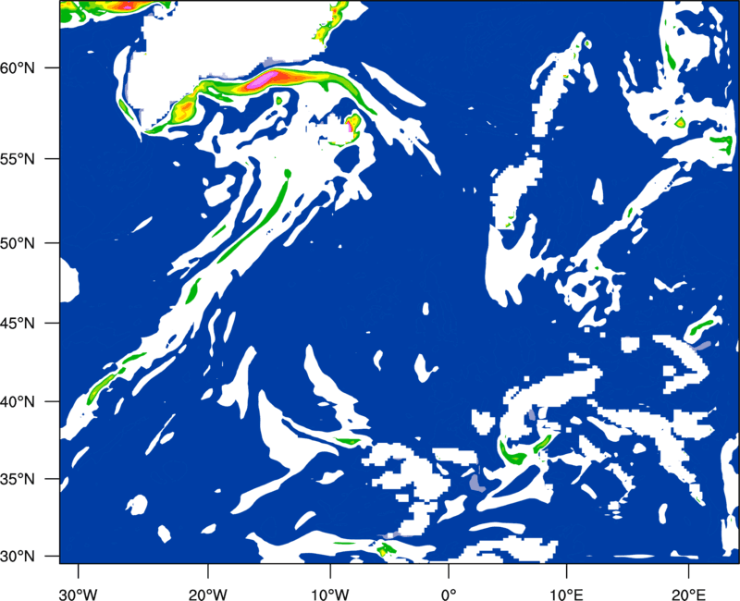Screen dimensions: 740x601
Task: Click the 30°N latitude label
Action: pyautogui.click(x=18, y=557)
